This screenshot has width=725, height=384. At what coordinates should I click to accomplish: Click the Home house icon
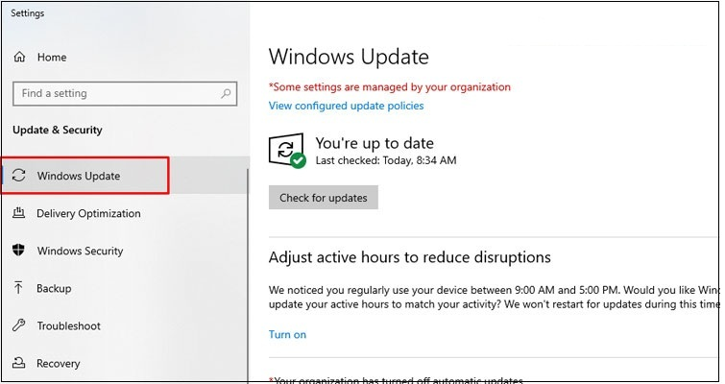19,58
